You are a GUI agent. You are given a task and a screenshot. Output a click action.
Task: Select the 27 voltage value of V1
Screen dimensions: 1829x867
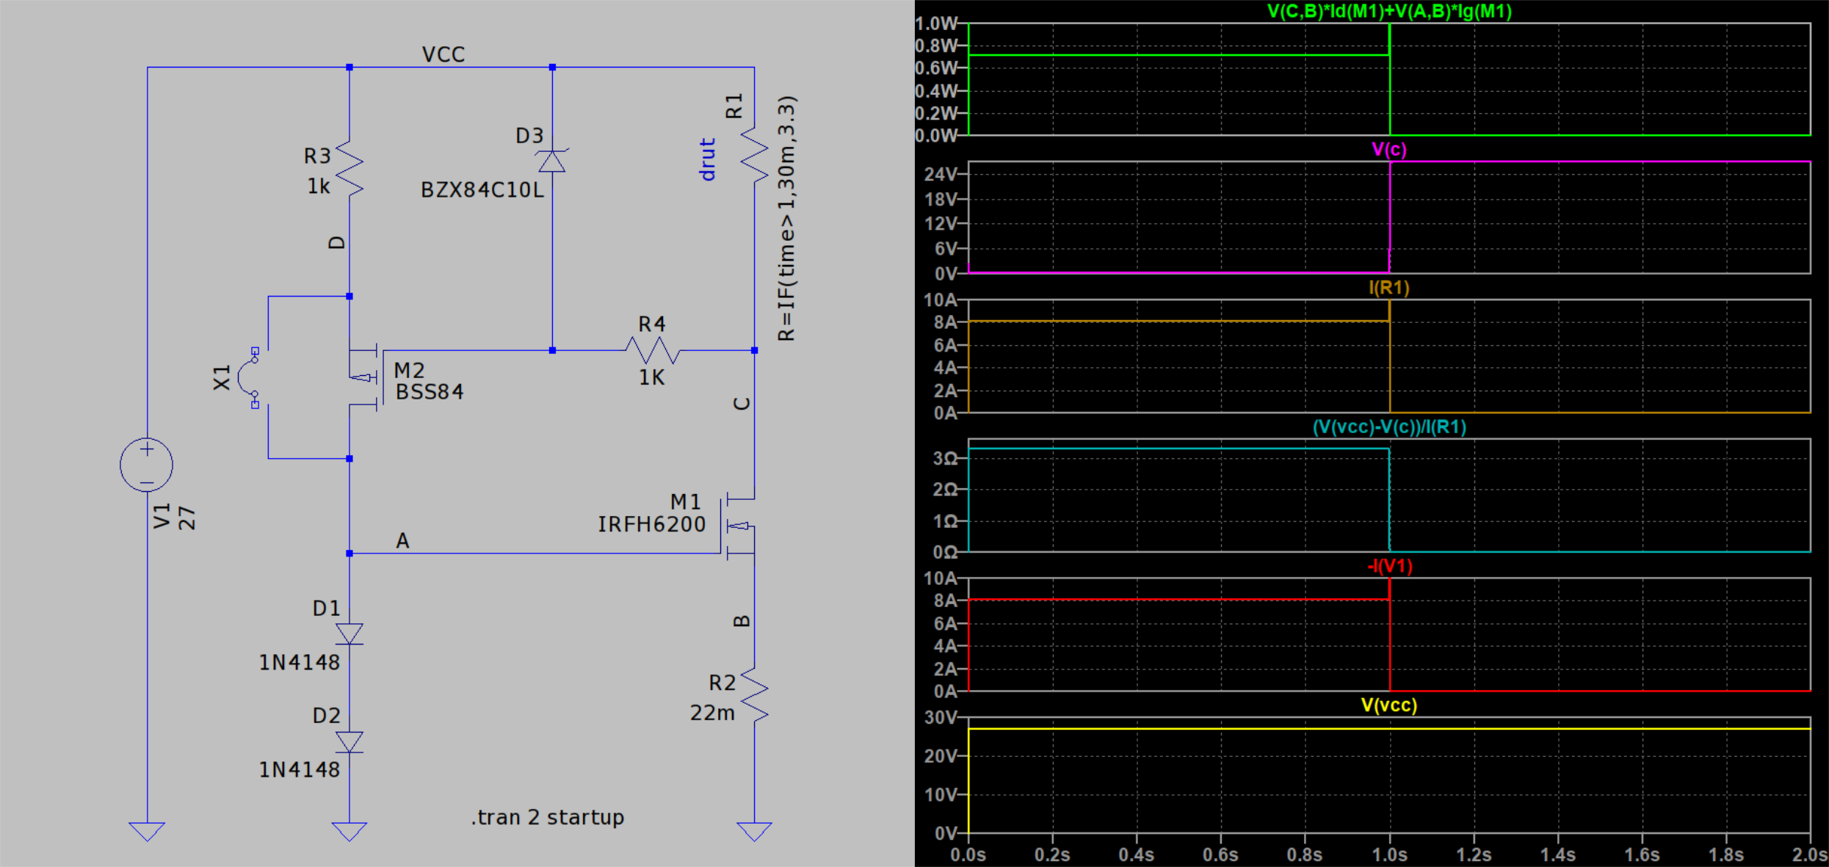[186, 518]
